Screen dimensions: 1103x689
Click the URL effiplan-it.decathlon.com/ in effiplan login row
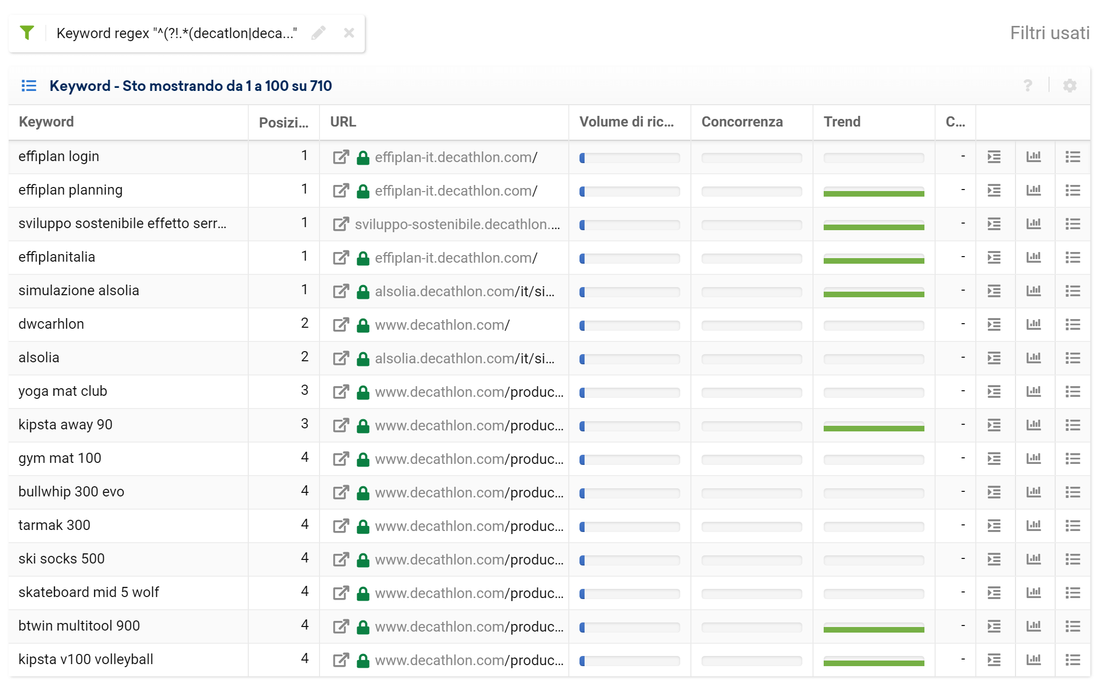coord(456,158)
